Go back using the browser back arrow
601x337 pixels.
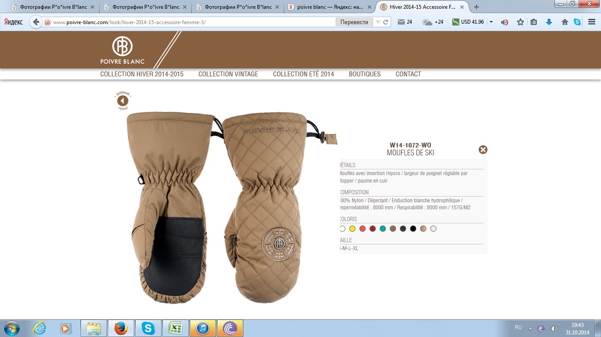[x=36, y=22]
